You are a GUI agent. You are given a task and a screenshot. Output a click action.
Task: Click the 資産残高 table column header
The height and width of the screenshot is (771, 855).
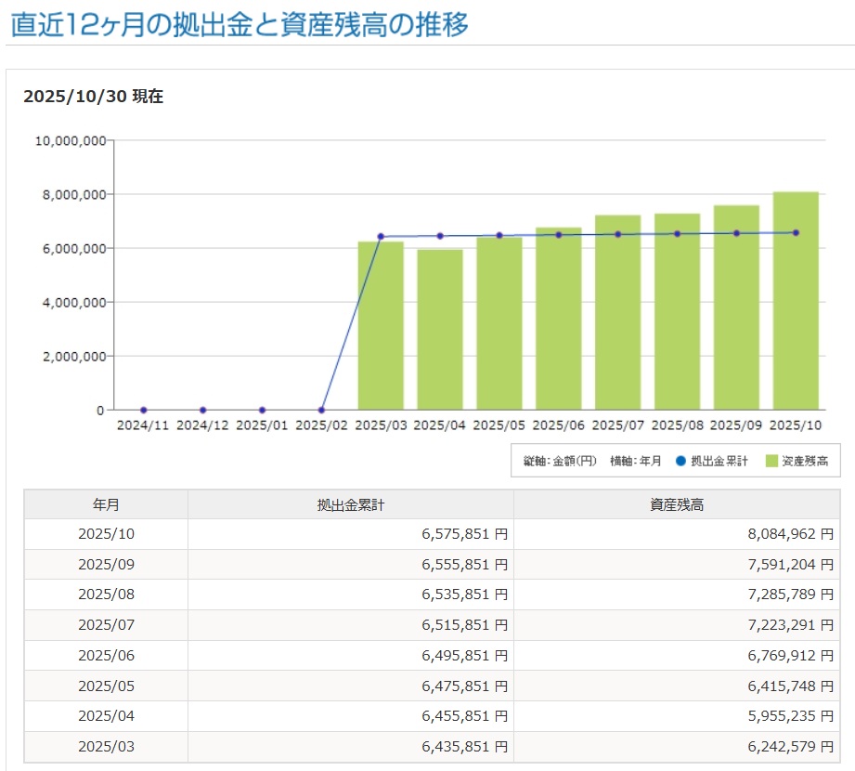[677, 505]
